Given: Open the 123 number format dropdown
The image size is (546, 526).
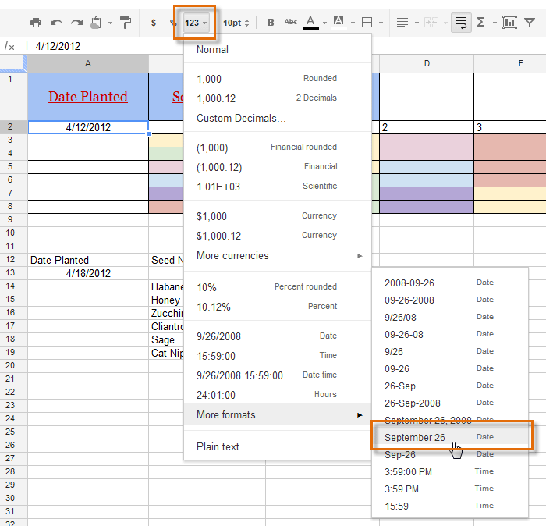Looking at the screenshot, I should click(196, 23).
